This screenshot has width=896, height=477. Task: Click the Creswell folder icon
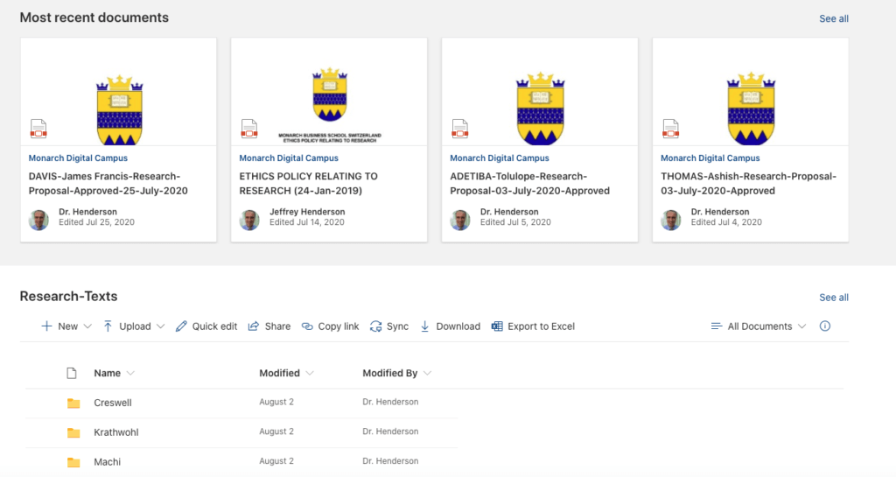coord(73,403)
